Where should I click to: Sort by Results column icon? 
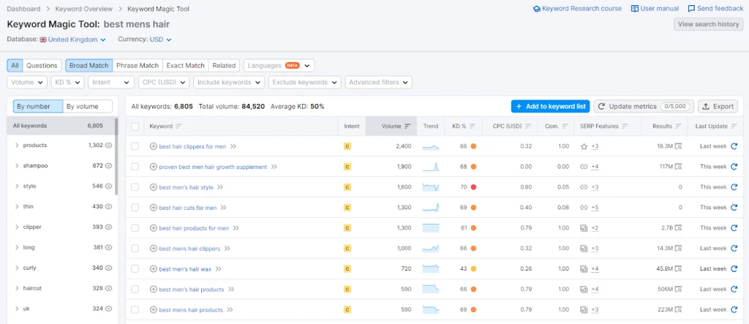coord(679,126)
